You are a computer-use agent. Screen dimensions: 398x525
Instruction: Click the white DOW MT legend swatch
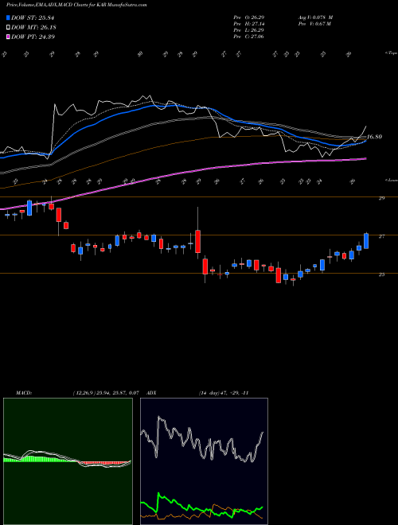[x=8, y=28]
